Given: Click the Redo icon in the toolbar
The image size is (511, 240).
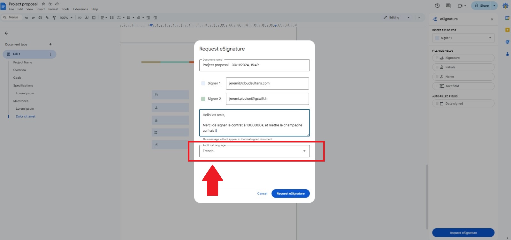Looking at the screenshot, I should tap(33, 18).
